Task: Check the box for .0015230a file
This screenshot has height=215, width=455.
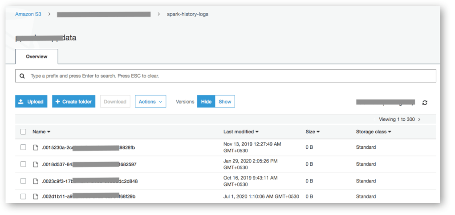Action: pos(23,147)
